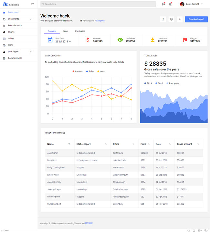Switch to the Sales tab
210x232 pixels.
click(66, 31)
